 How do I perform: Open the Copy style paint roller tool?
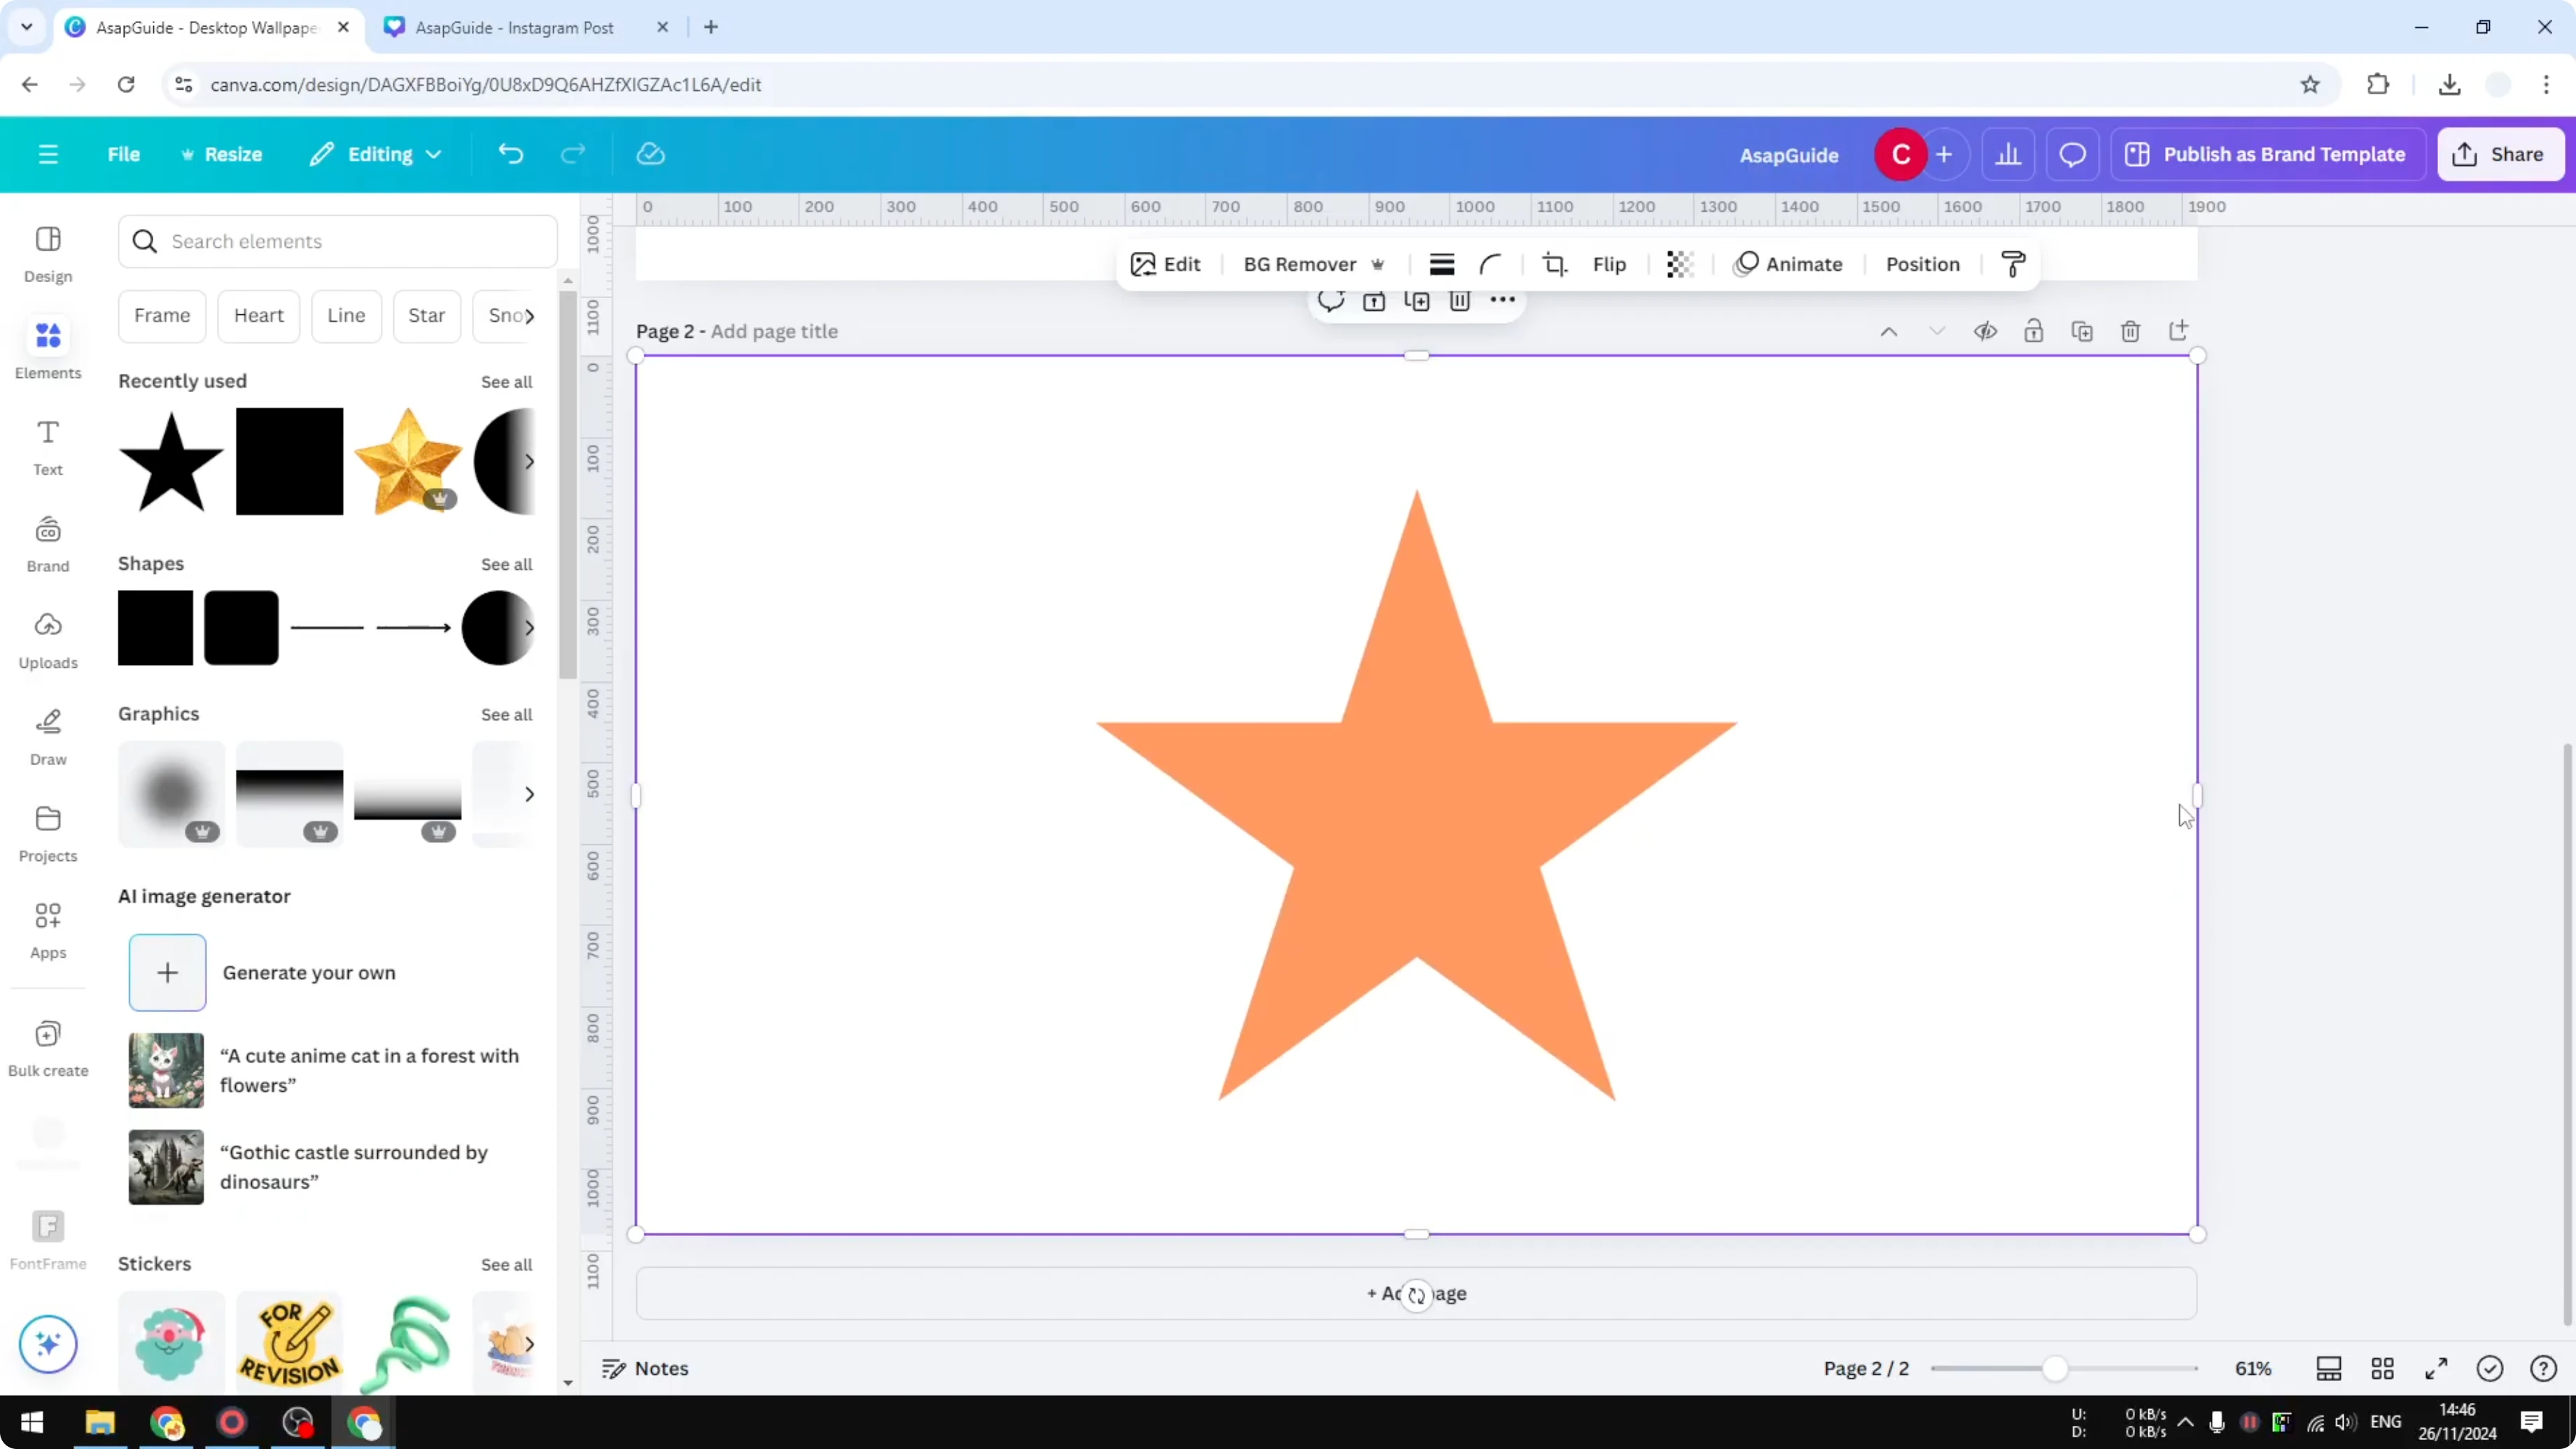[x=2013, y=264]
